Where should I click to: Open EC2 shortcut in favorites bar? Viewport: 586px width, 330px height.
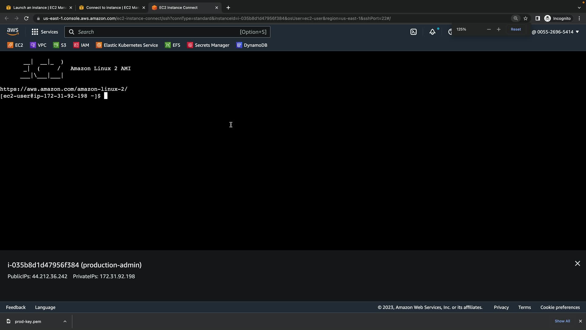pos(15,45)
